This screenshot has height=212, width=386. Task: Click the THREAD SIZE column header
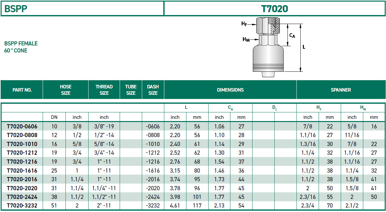[104, 90]
